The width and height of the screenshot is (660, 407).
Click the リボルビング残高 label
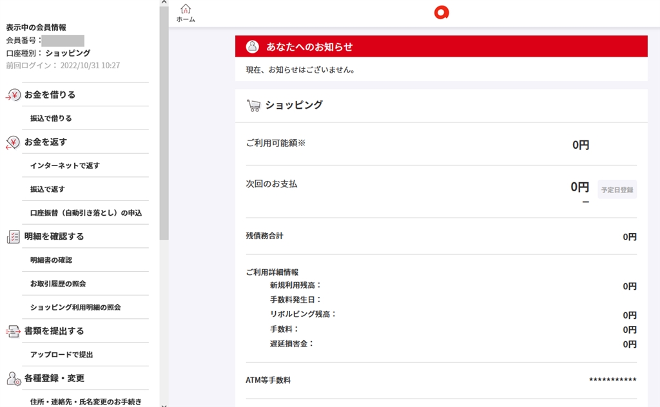303,314
